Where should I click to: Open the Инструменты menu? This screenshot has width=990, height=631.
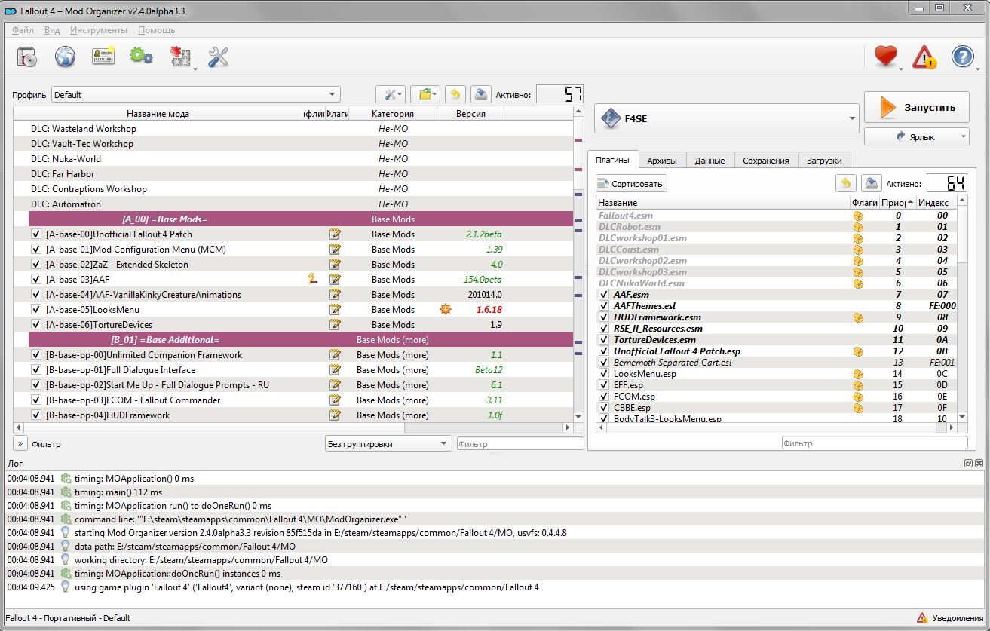coord(99,30)
